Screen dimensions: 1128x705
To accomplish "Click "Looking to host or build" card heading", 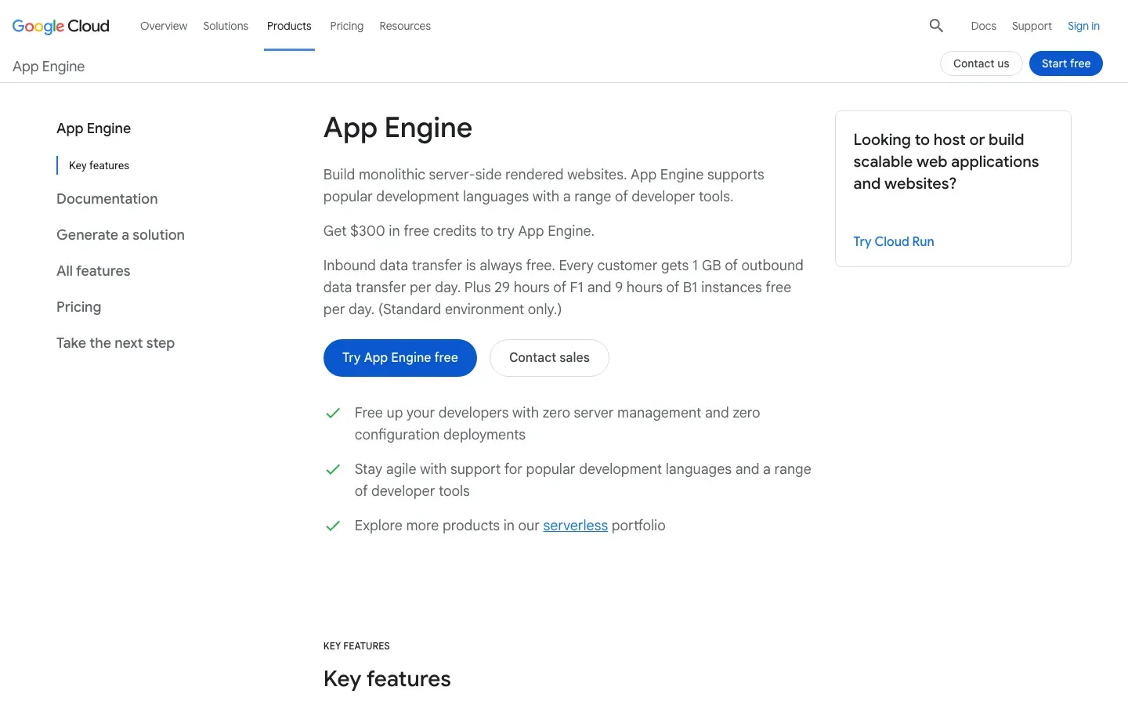I will click(945, 161).
